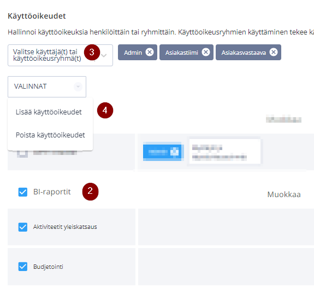Click the Muokkaa link beside BI-raportit

click(284, 194)
